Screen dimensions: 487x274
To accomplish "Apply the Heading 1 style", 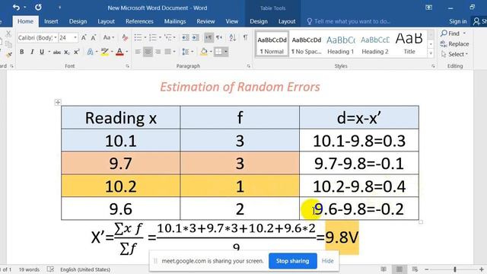I will (x=341, y=44).
